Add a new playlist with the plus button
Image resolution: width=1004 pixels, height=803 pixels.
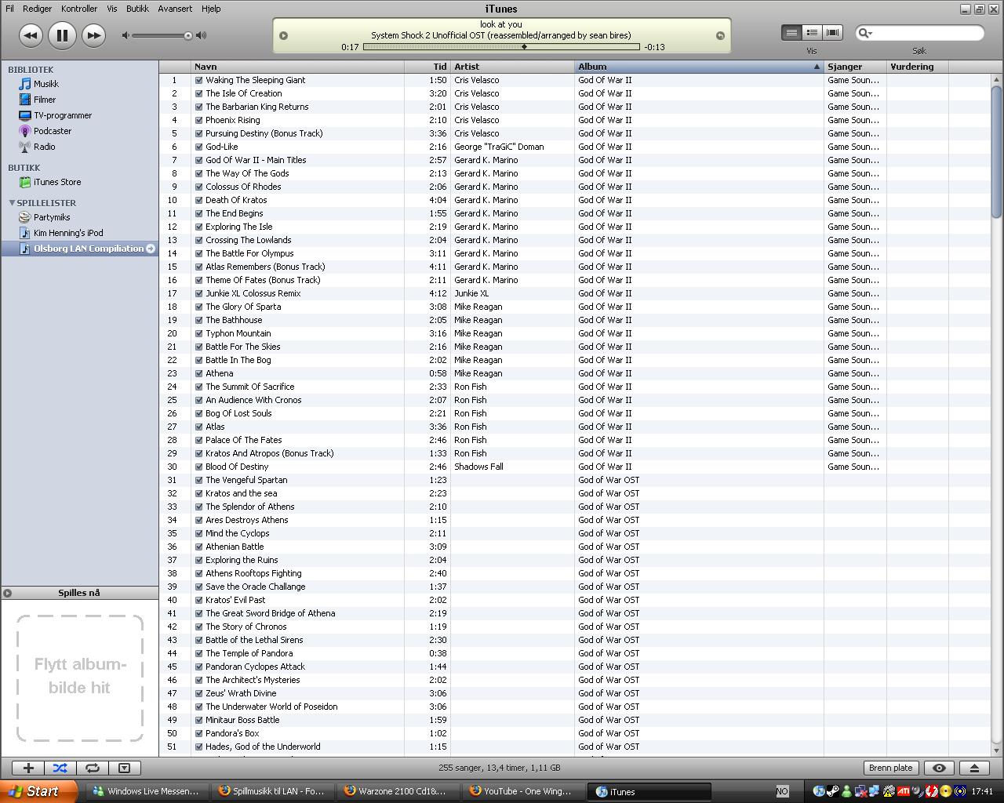coord(28,768)
